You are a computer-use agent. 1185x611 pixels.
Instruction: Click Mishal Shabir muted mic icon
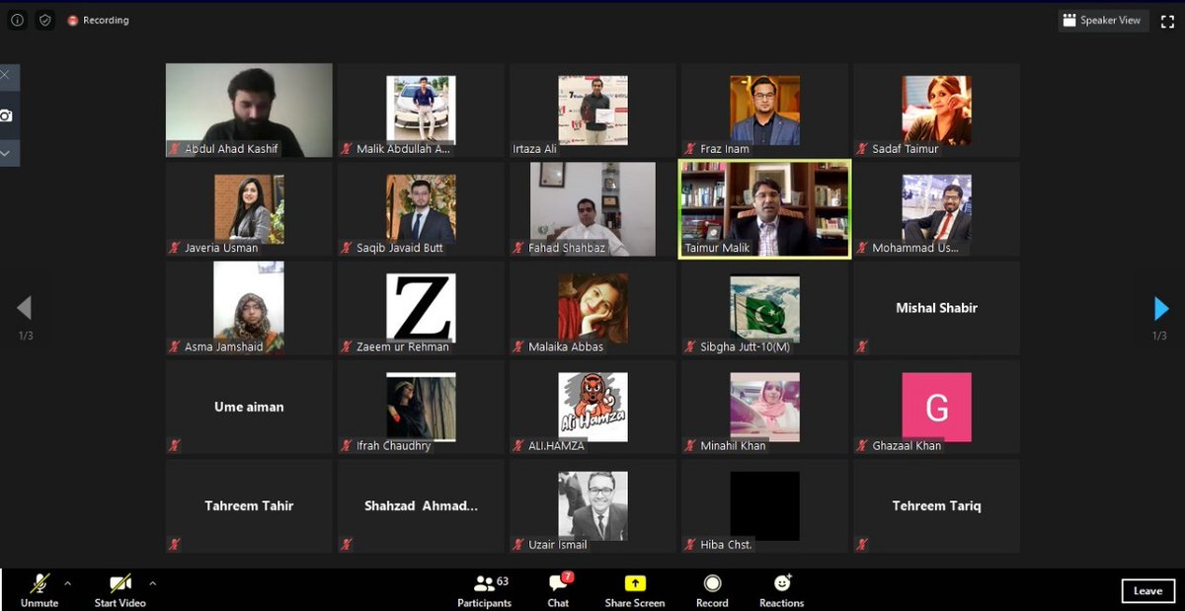(862, 346)
